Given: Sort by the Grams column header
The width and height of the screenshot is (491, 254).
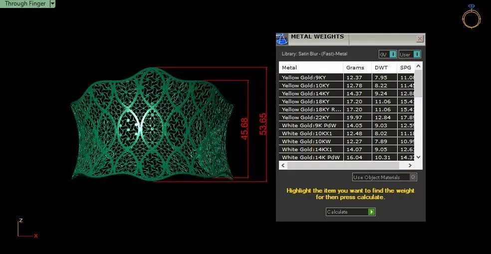Looking at the screenshot, I should click(x=358, y=68).
